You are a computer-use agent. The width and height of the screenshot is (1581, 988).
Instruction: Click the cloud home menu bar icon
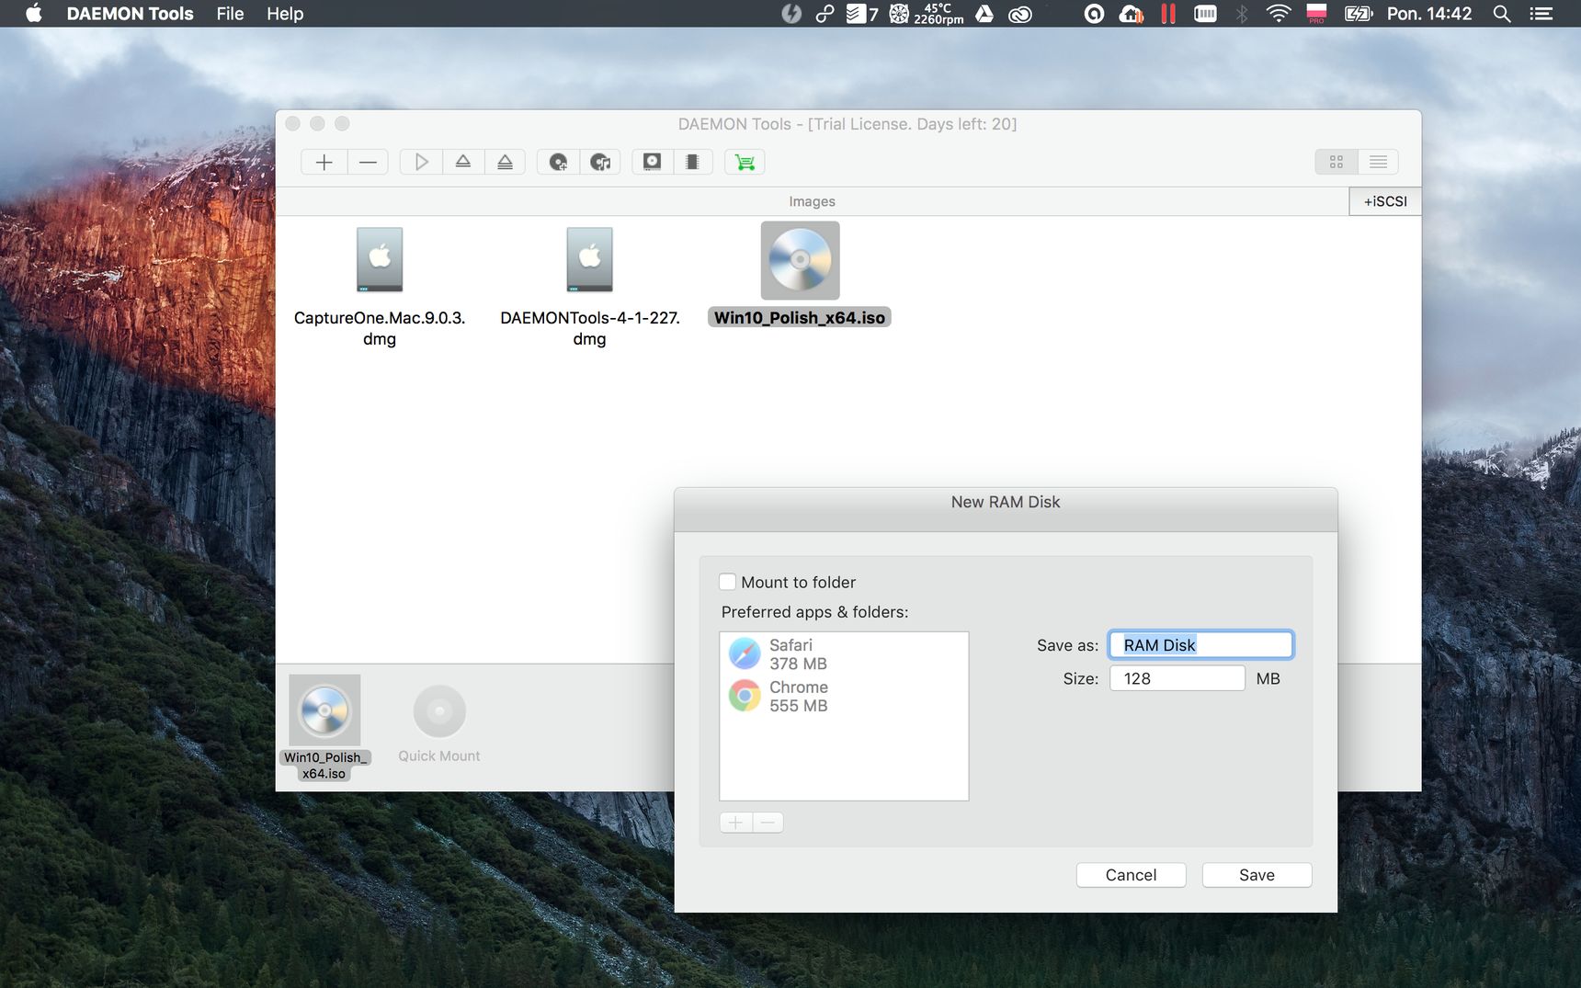tap(1131, 14)
